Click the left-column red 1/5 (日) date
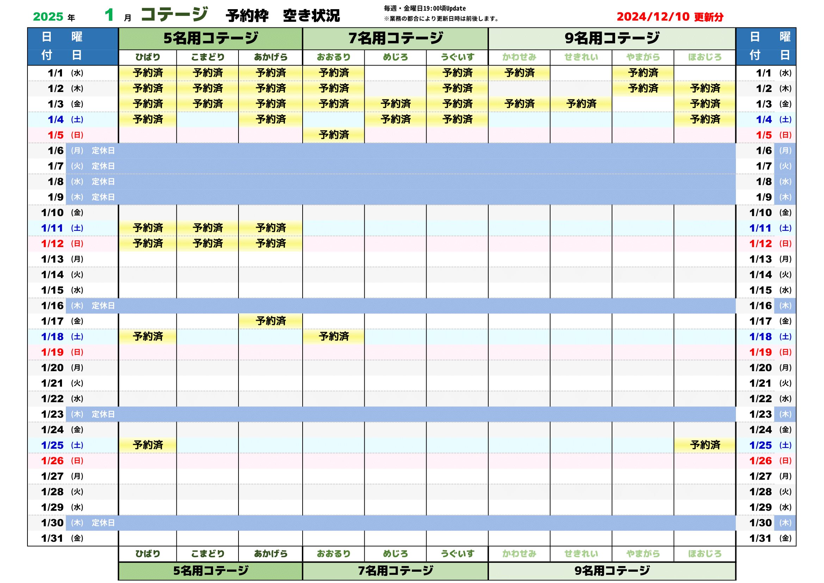 (66, 135)
